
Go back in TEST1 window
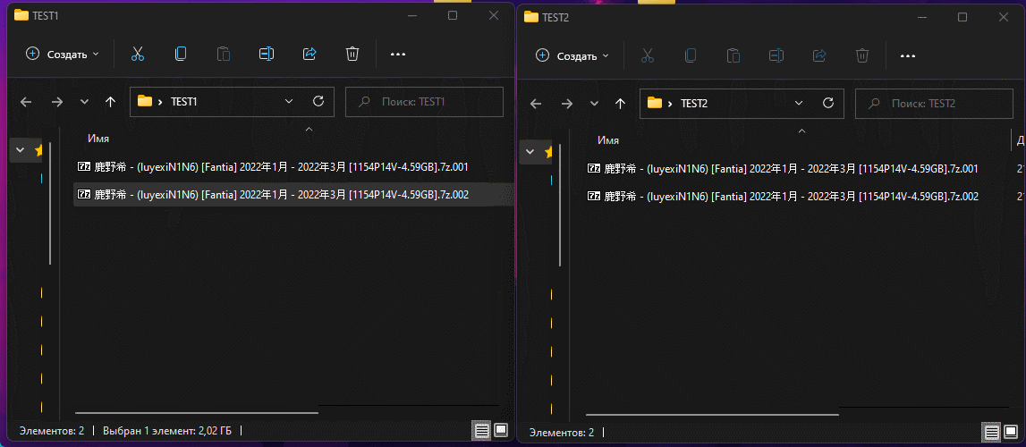(26, 102)
